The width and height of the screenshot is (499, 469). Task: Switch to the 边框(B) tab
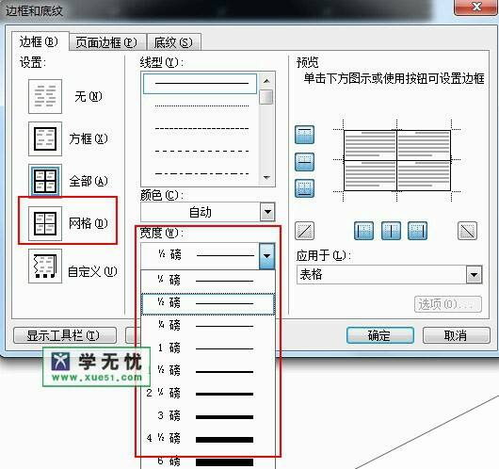[x=40, y=41]
